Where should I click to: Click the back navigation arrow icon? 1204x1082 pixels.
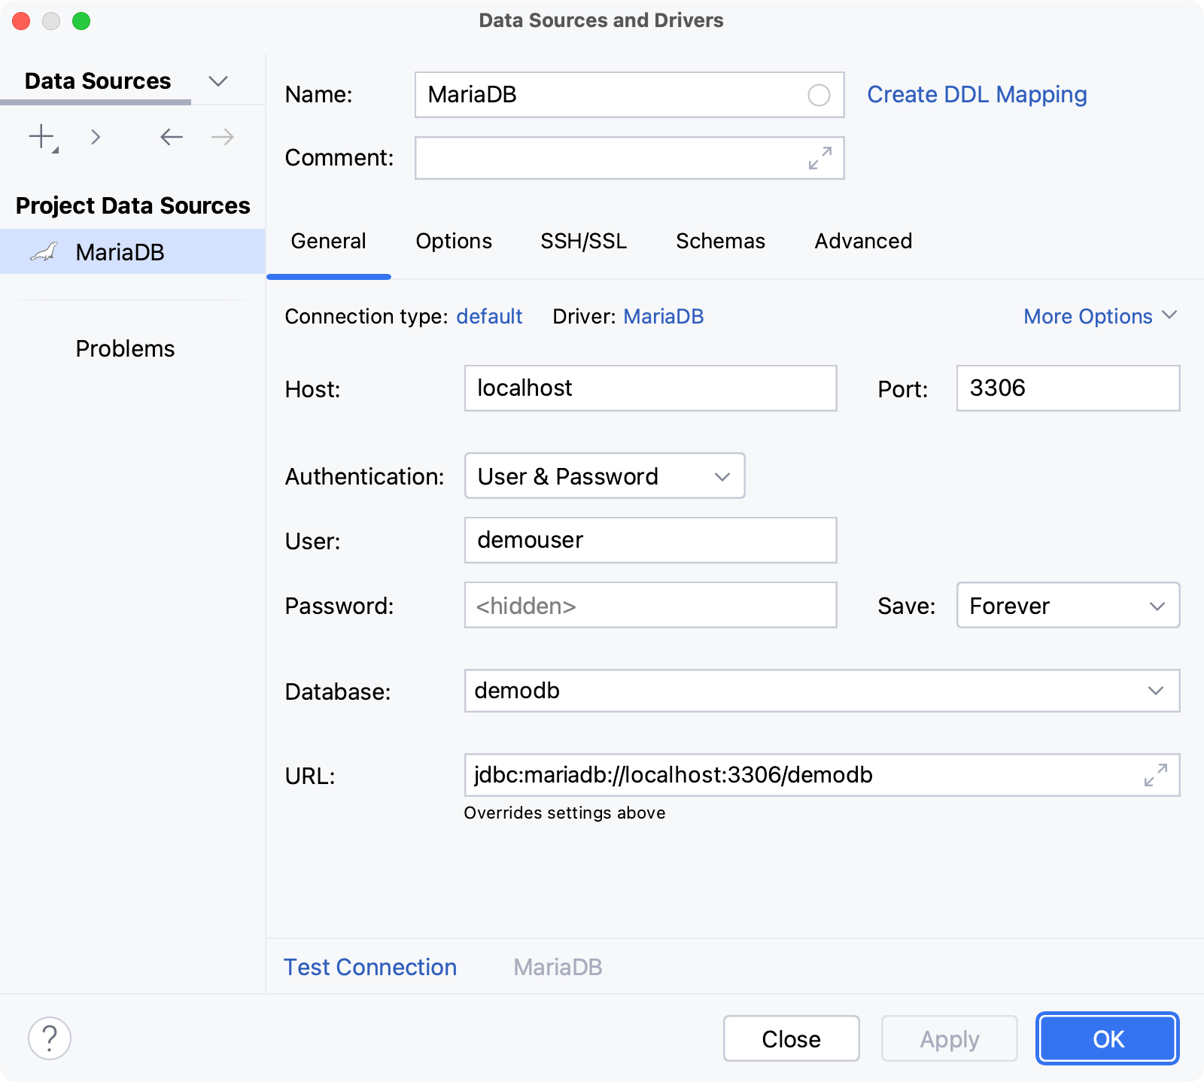171,137
